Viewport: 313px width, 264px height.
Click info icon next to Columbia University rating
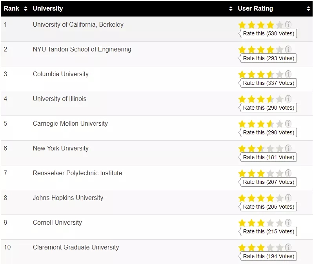point(288,74)
